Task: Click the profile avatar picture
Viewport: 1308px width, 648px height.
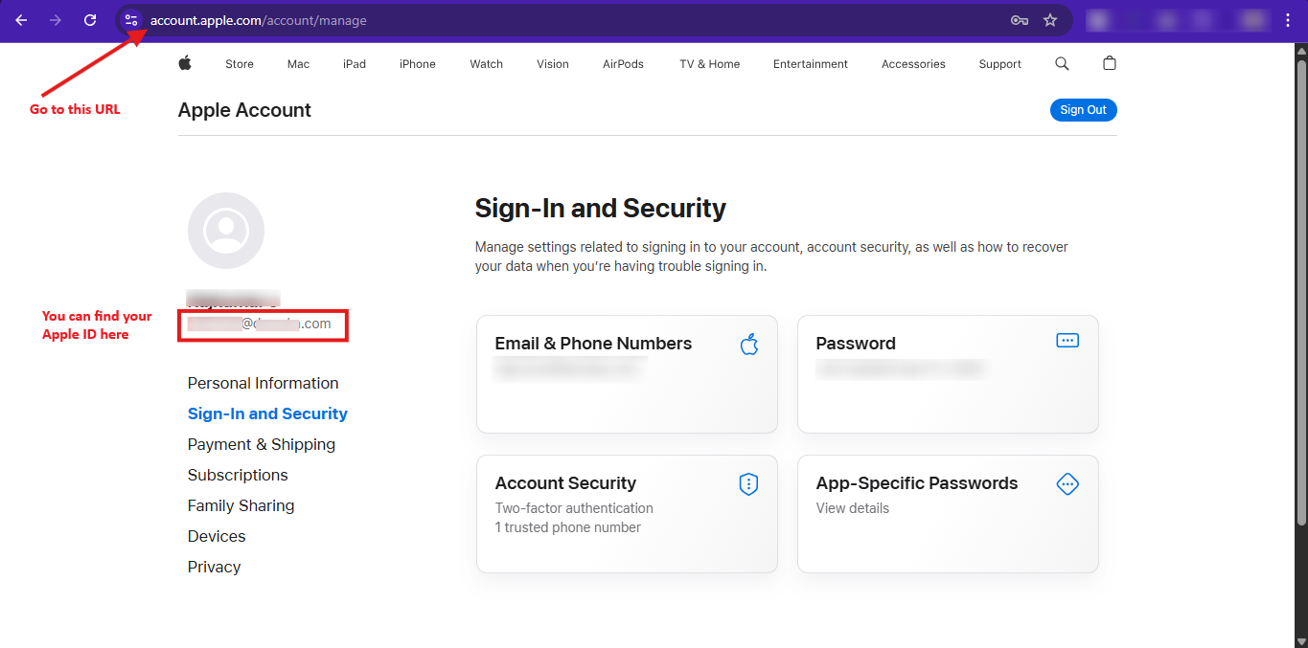Action: [226, 231]
